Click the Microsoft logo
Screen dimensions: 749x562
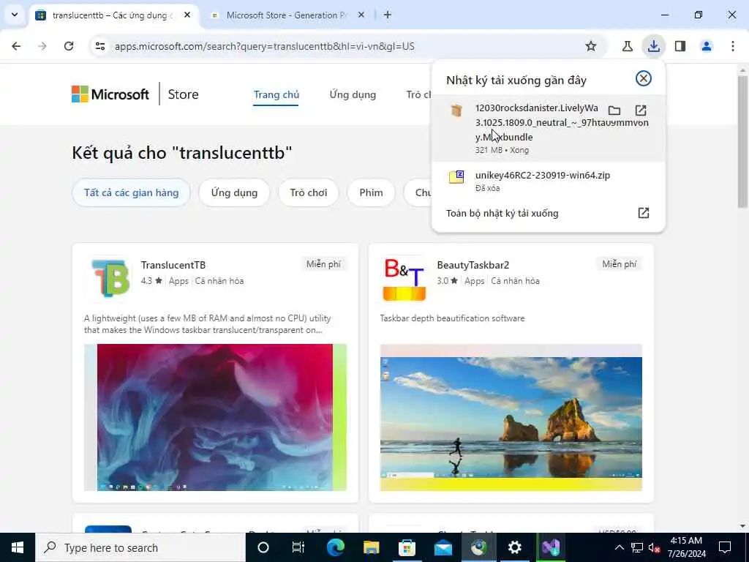pyautogui.click(x=110, y=94)
